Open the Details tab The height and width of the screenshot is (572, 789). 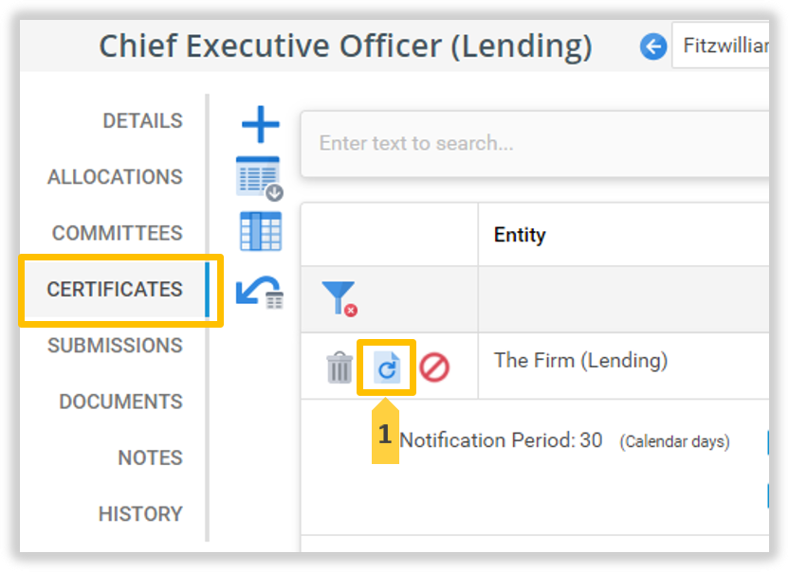142,121
